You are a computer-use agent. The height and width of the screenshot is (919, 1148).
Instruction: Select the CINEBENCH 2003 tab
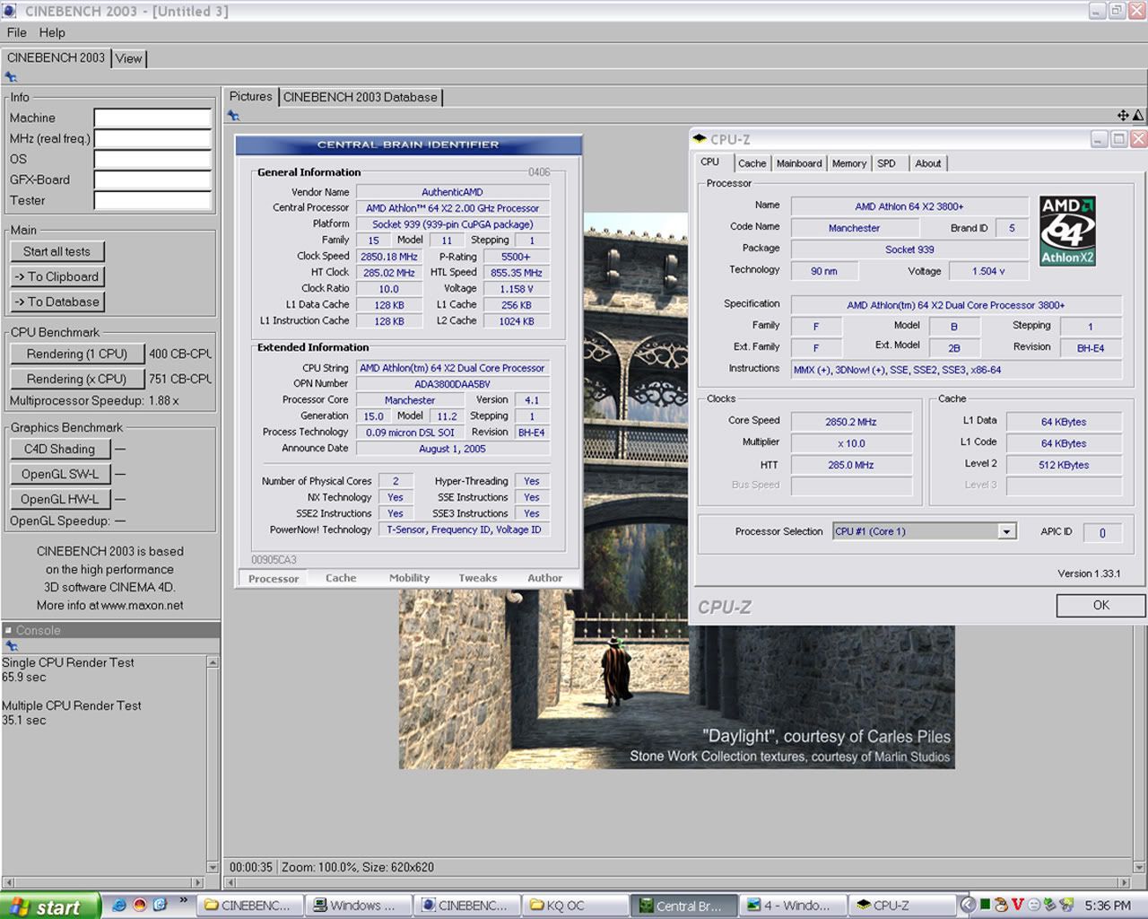point(56,57)
